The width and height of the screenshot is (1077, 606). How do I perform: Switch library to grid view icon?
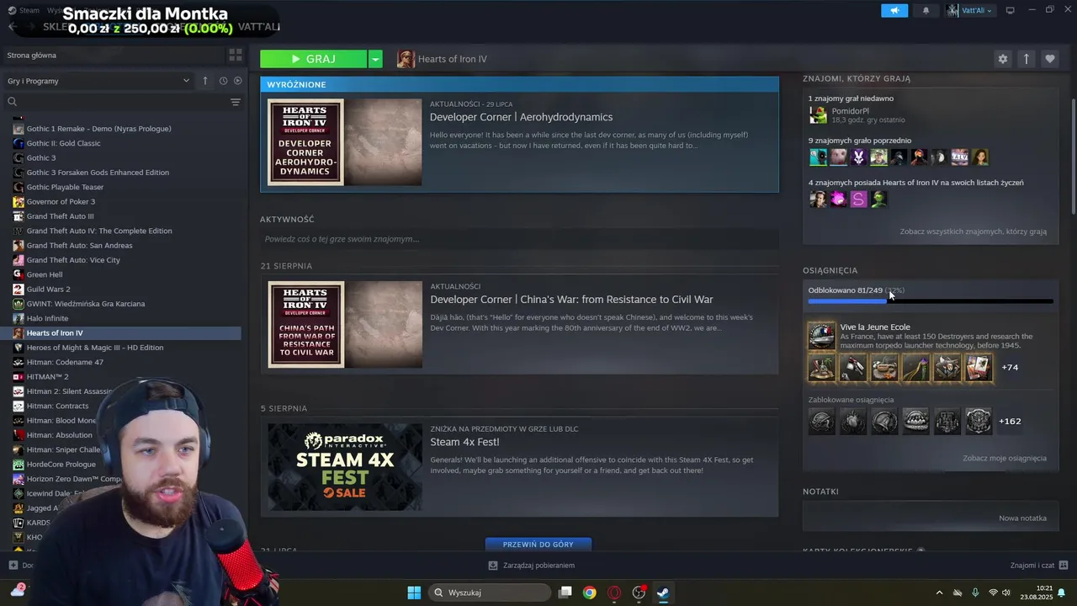tap(236, 55)
